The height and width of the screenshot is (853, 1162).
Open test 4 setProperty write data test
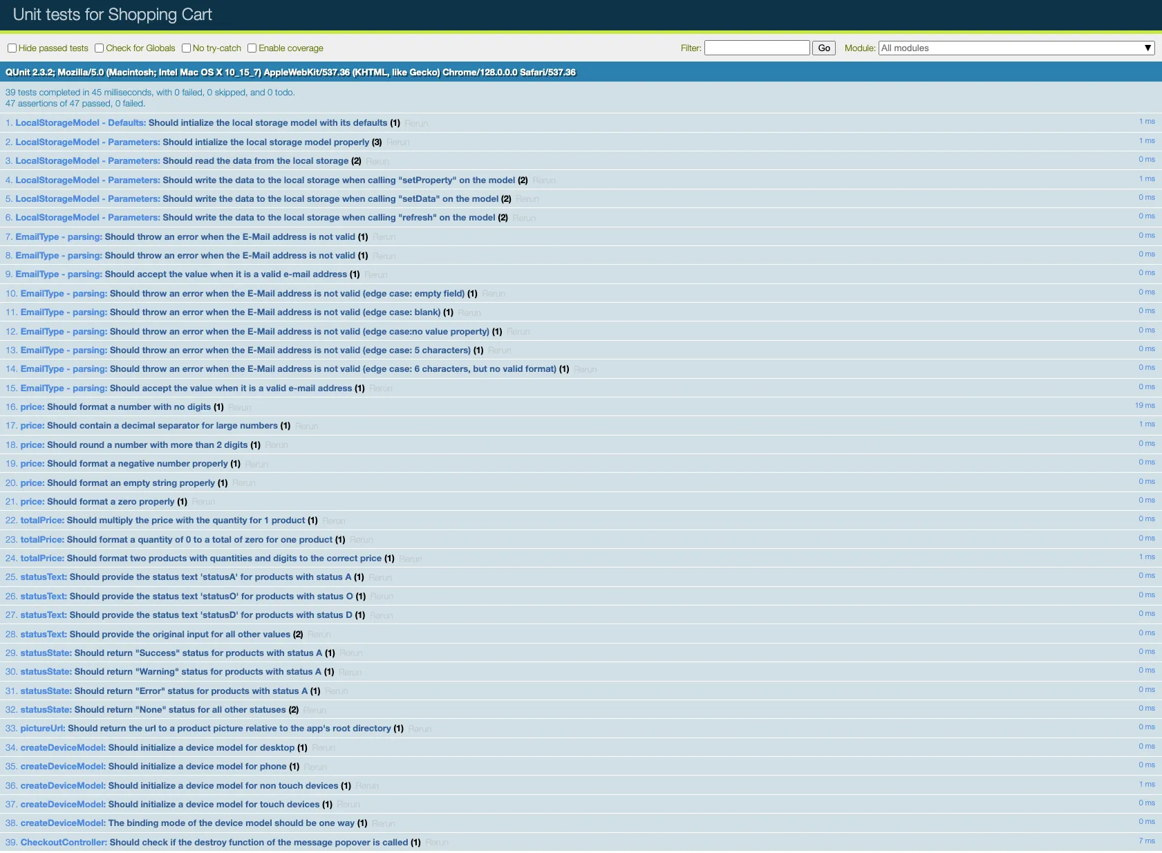point(338,180)
